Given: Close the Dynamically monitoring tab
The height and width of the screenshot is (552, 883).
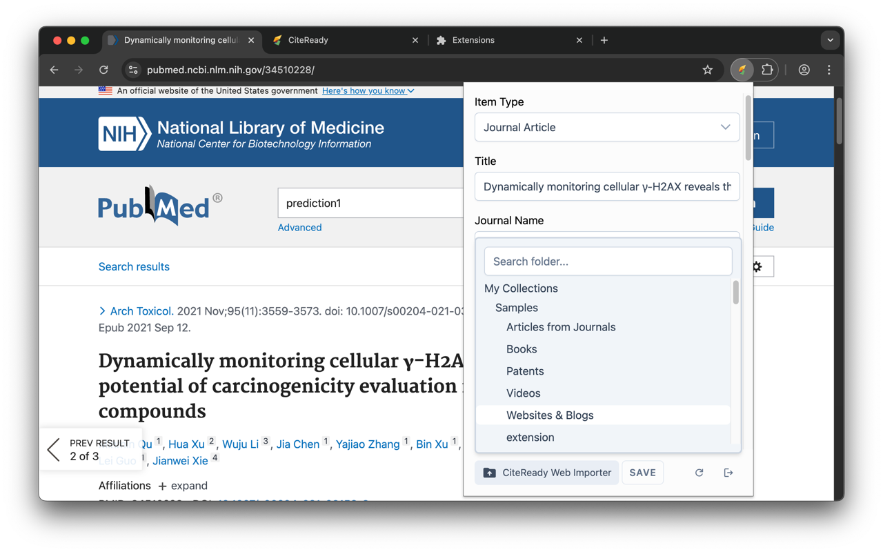Looking at the screenshot, I should (251, 40).
